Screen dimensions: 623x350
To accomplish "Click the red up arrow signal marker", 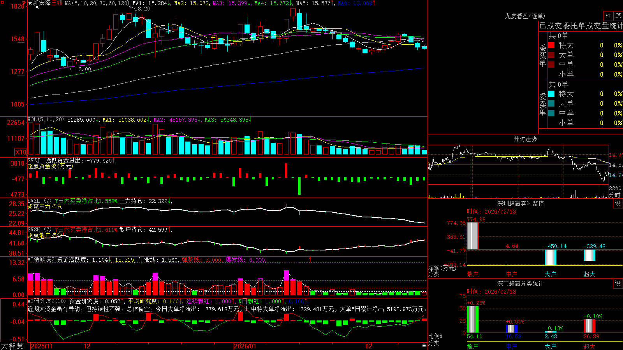I will (310, 259).
